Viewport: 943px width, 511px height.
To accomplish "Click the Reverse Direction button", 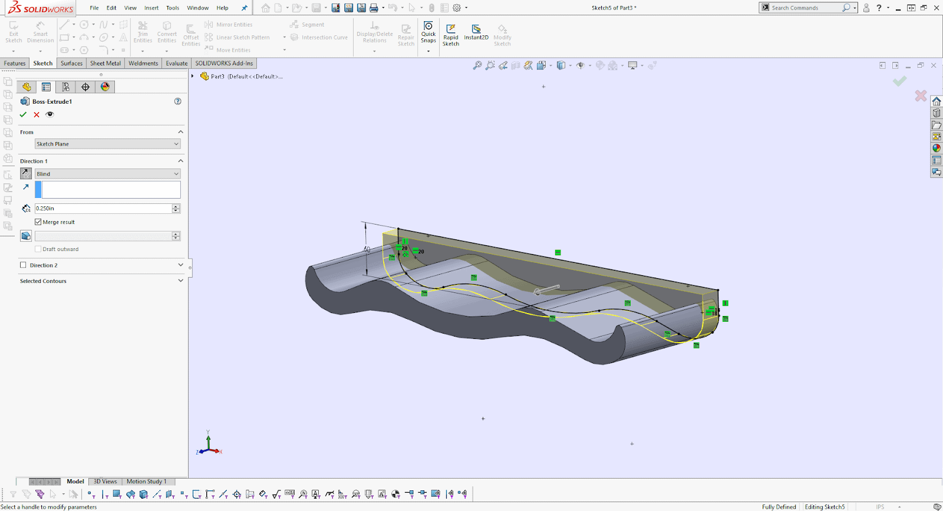I will [x=26, y=173].
